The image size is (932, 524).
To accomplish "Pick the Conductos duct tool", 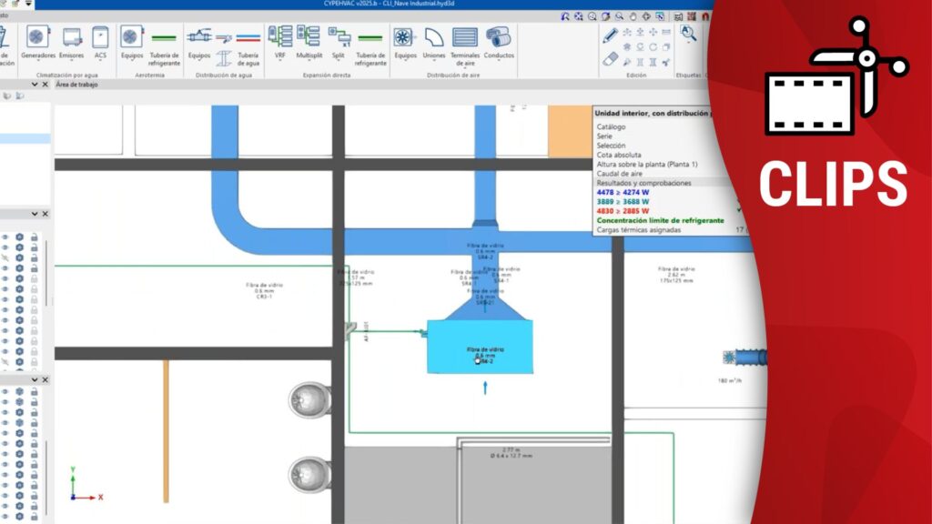I will tap(499, 38).
